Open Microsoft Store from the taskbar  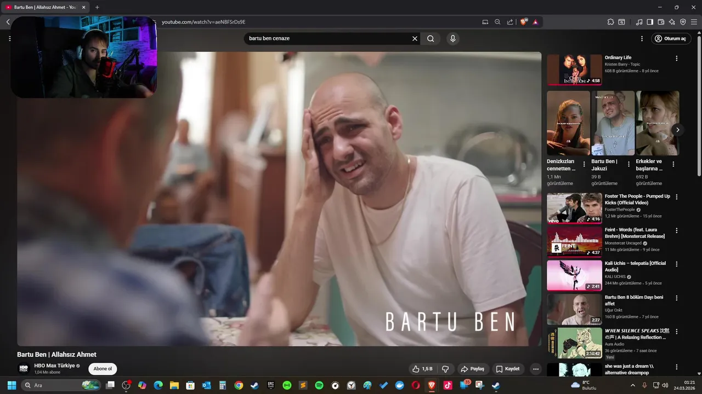pyautogui.click(x=190, y=385)
